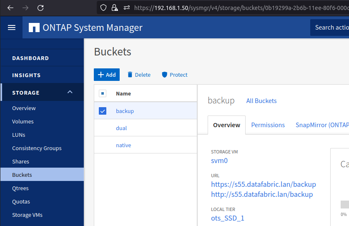Image resolution: width=349 pixels, height=226 pixels.
Task: Toggle the select-all checkbox in header
Action: click(x=103, y=93)
